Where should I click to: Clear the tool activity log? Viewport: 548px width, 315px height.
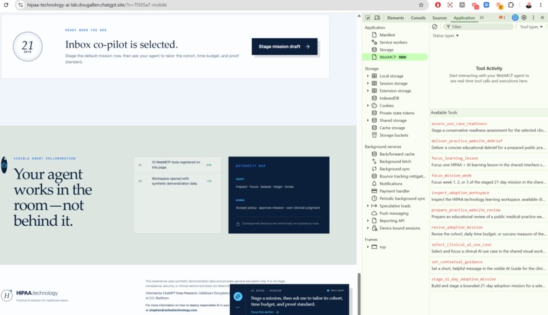(434, 27)
